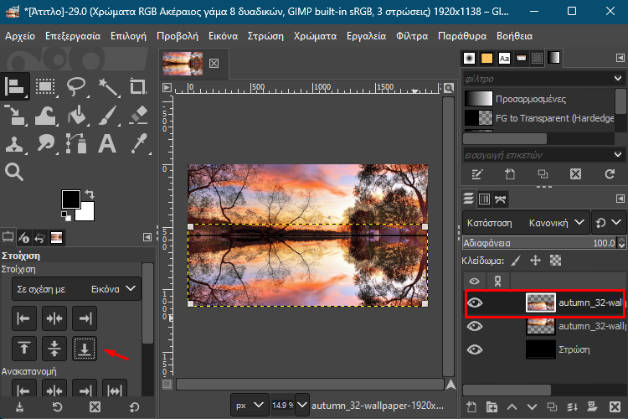This screenshot has height=419, width=628.
Task: Select the Προσαρμοσμένες gradient entry
Action: (538, 99)
